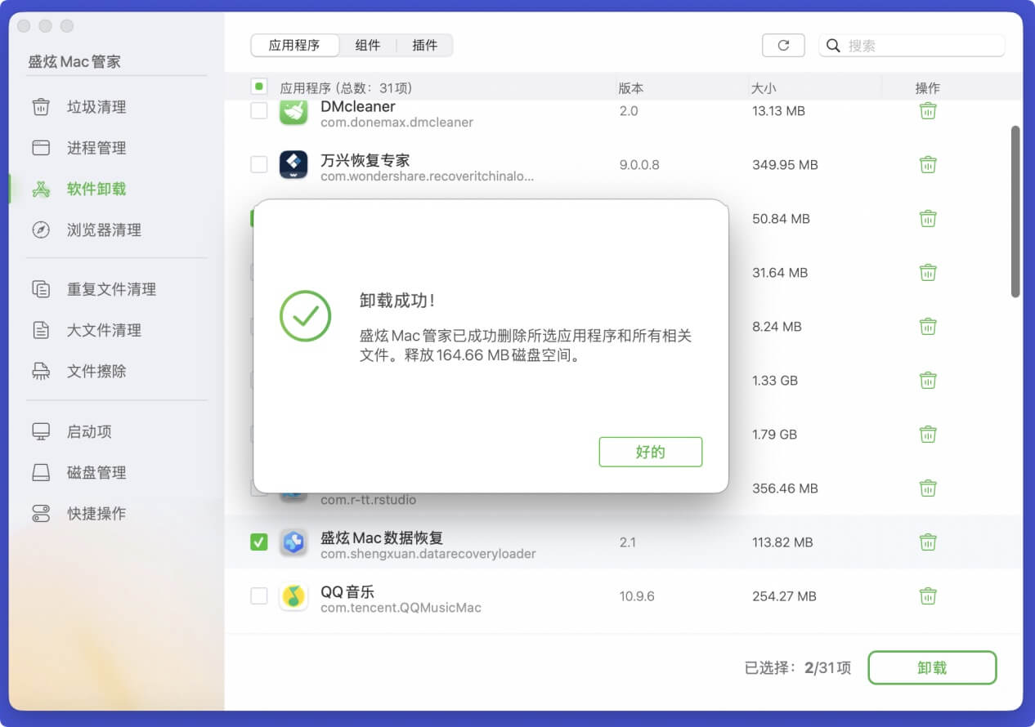The width and height of the screenshot is (1035, 727).
Task: Uncheck the 盛炫 Mac 数据恢复 checkbox
Action: (x=258, y=542)
